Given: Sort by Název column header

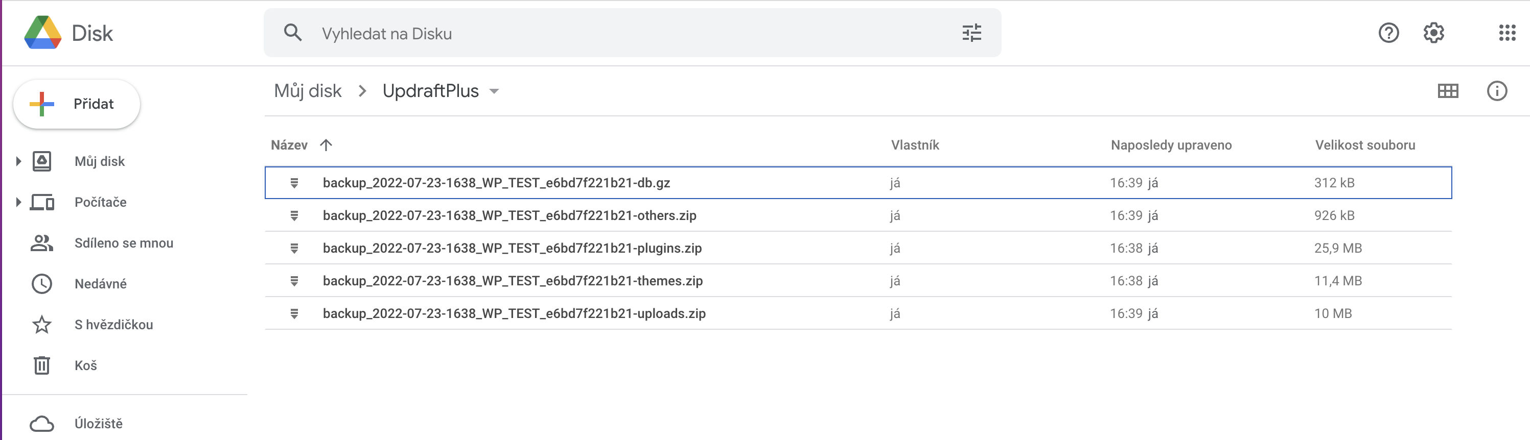Looking at the screenshot, I should (289, 144).
